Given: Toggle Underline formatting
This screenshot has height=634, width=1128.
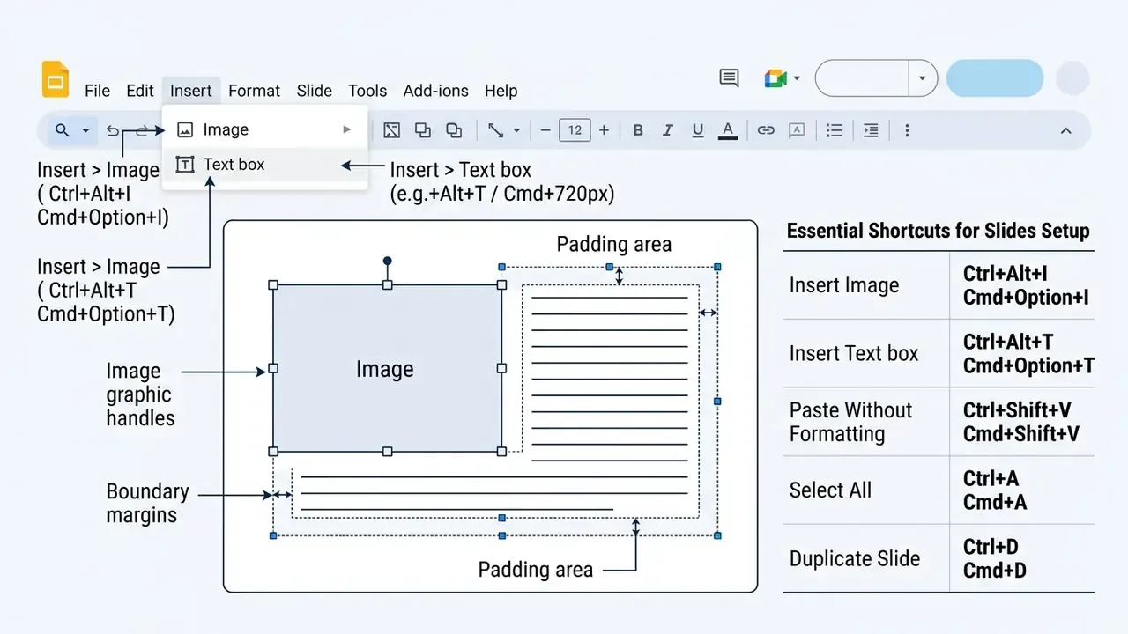Looking at the screenshot, I should [698, 130].
